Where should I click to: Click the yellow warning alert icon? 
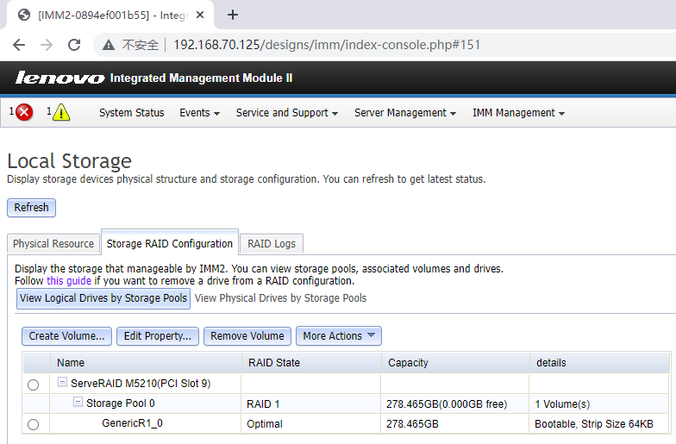(x=61, y=113)
